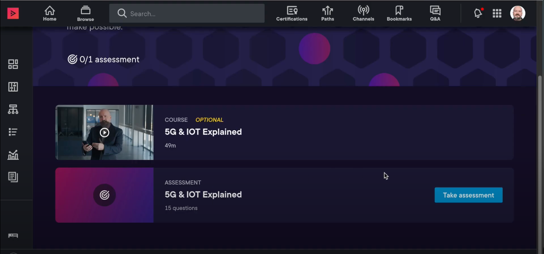Open dashboard tiles icon in sidebar
Image resolution: width=544 pixels, height=254 pixels.
(x=13, y=64)
